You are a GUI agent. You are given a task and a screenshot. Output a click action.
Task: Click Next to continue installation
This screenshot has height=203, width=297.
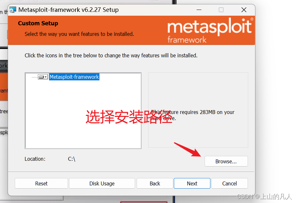[x=192, y=183]
